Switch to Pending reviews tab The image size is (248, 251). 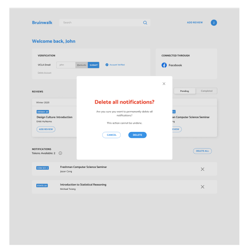(x=184, y=91)
